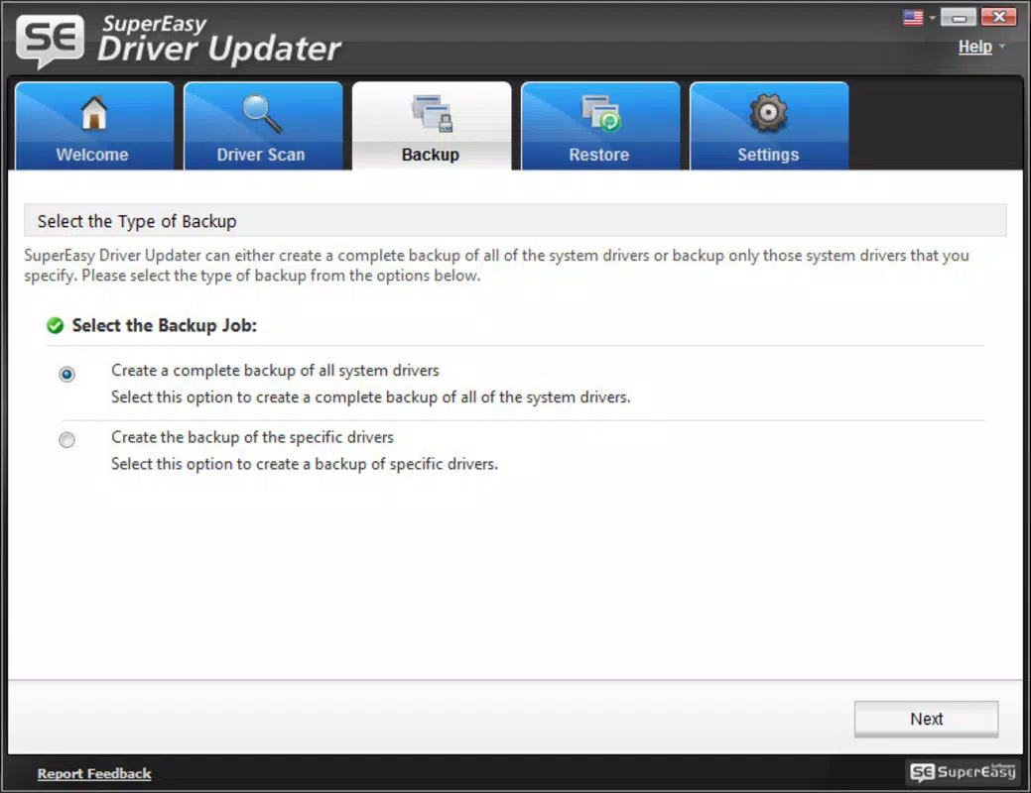Minimize the Driver Updater window
Viewport: 1031px width, 793px height.
click(959, 17)
